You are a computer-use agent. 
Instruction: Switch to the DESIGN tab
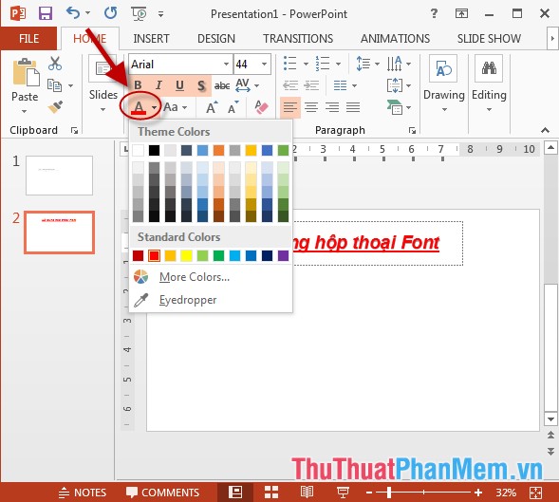216,38
